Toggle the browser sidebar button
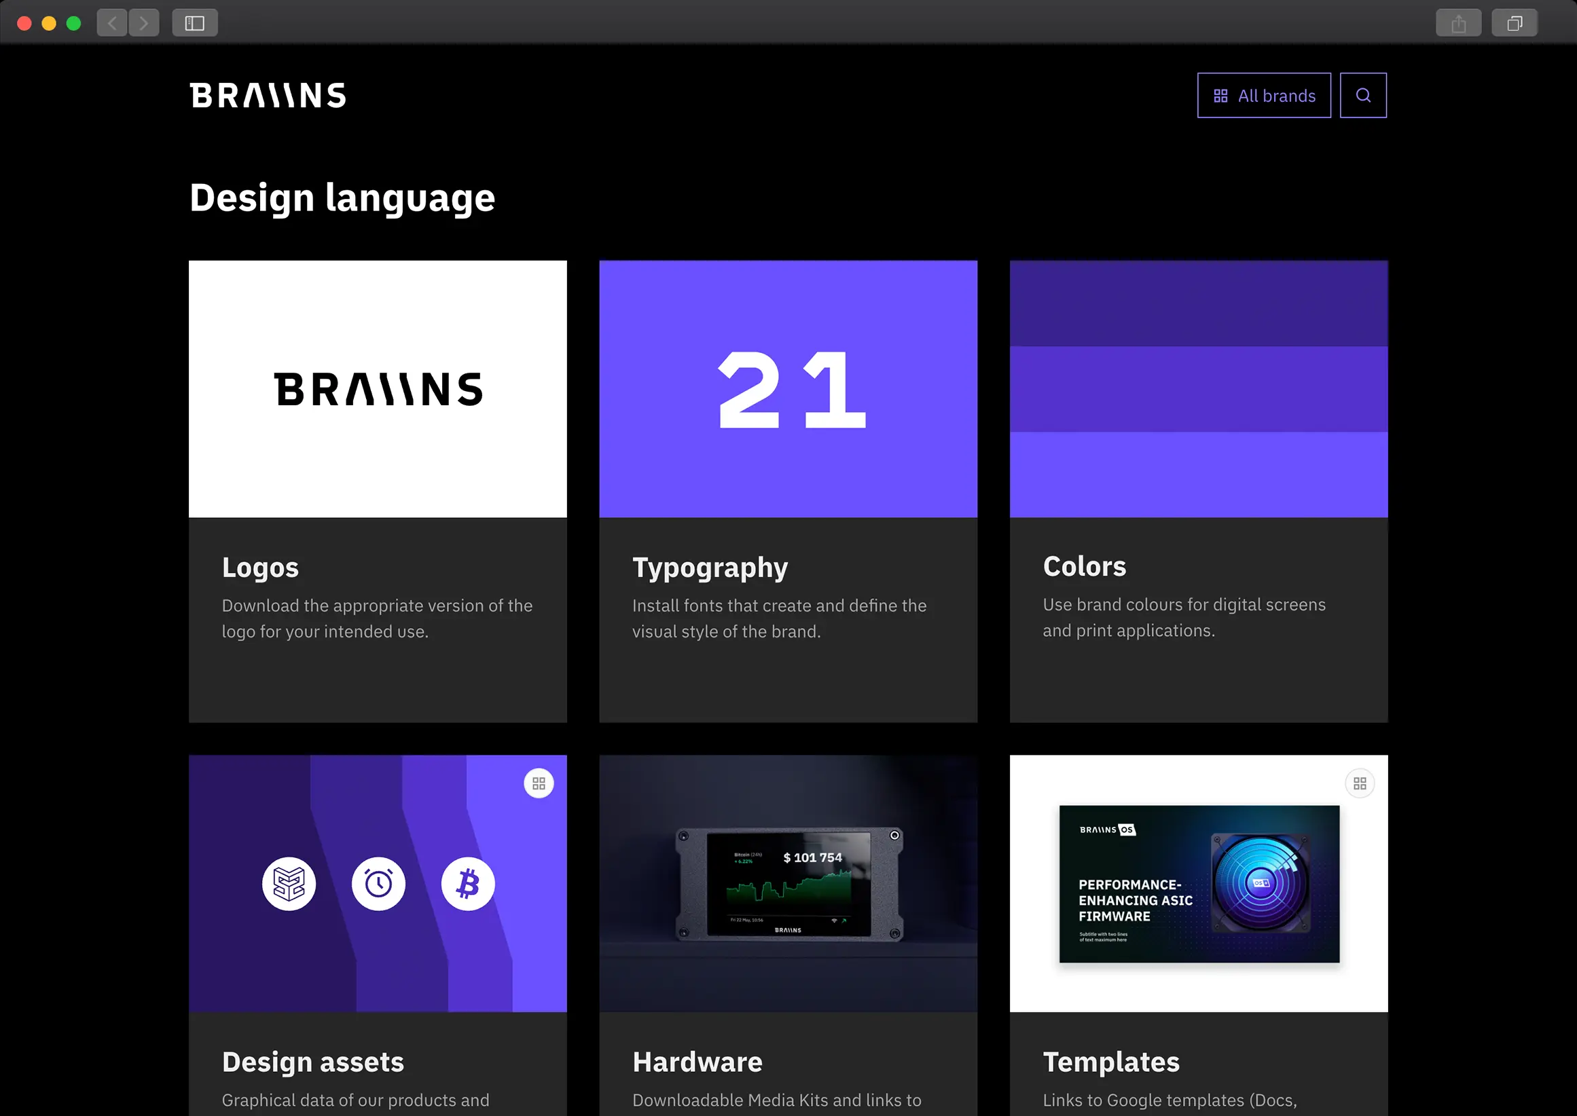This screenshot has height=1116, width=1577. (194, 23)
